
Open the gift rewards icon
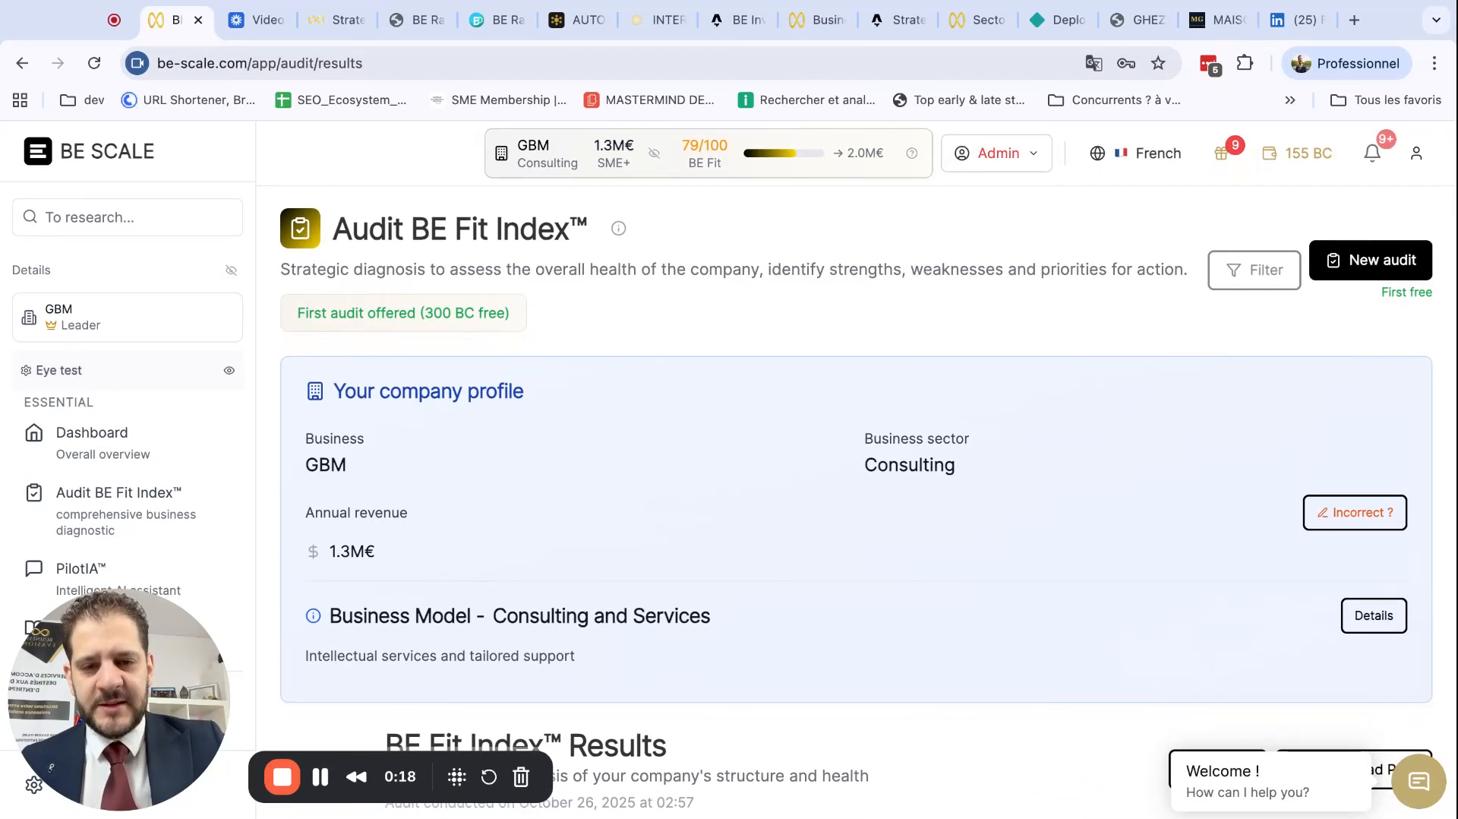(1221, 153)
